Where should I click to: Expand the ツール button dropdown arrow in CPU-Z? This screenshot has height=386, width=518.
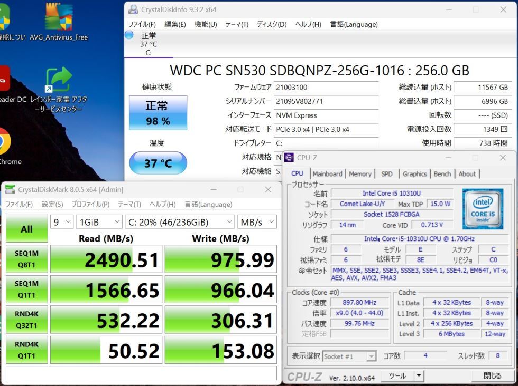pos(419,375)
